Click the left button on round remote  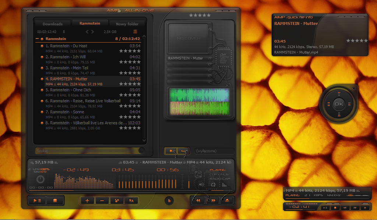click(328, 104)
